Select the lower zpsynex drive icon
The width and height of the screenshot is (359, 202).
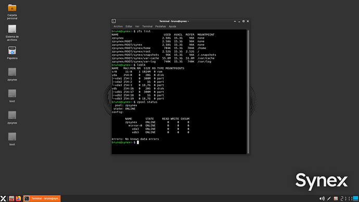(12, 118)
